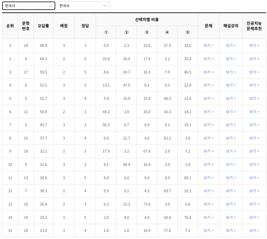The image size is (267, 239).
Task: Open 문제 보기 for question 14
Action: point(208,45)
